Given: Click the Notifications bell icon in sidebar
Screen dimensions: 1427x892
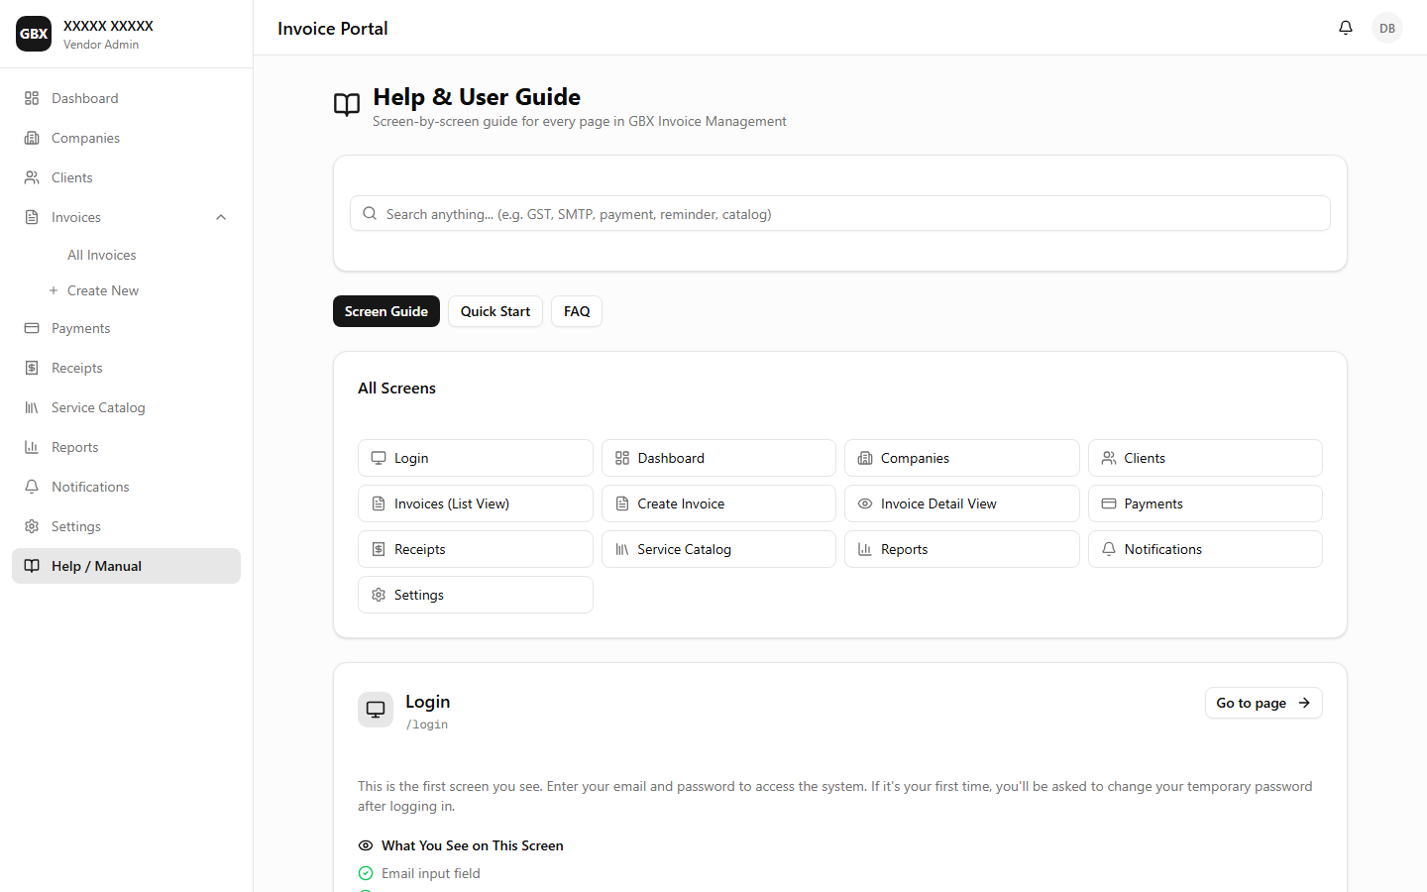Looking at the screenshot, I should click(x=32, y=487).
